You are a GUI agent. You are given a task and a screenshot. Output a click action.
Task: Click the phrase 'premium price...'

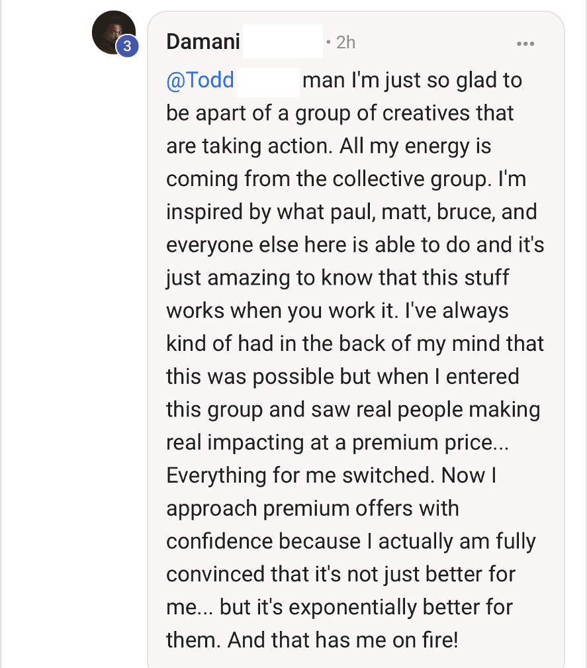[430, 443]
